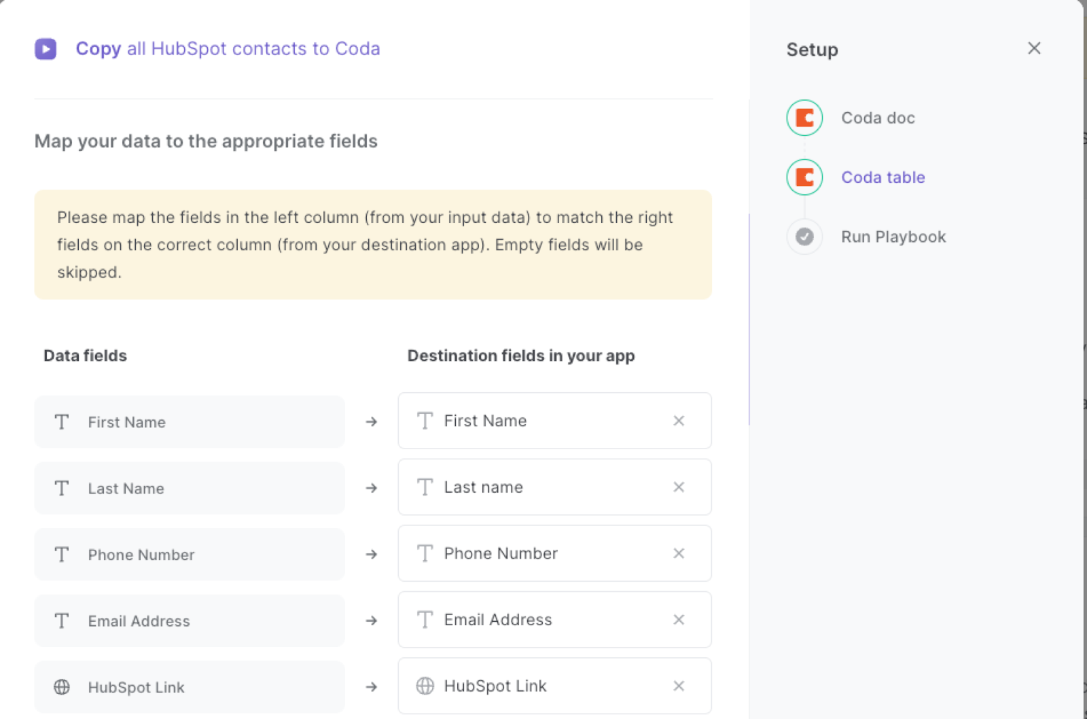Open the Last name destination dropdown

coord(554,487)
